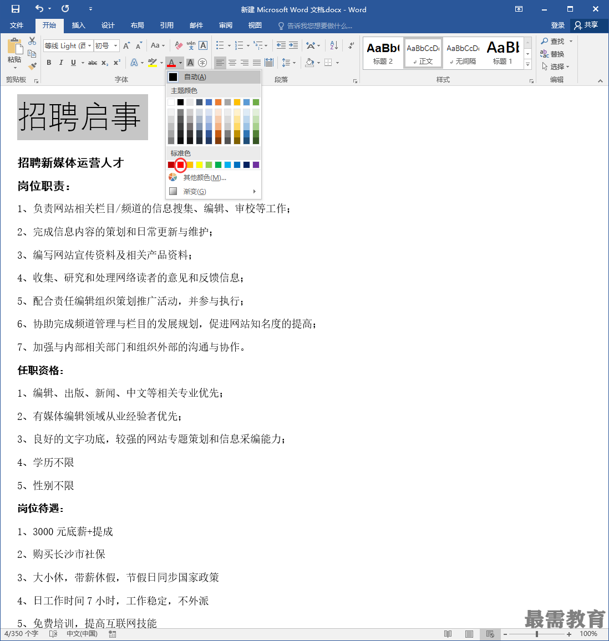
Task: Choose 渐变(G) submenu entry
Action: tap(213, 191)
